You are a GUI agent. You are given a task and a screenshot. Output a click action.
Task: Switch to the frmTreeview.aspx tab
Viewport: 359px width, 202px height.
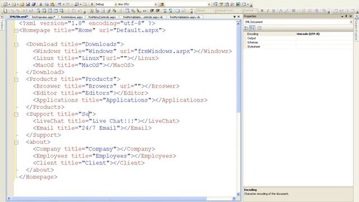coord(43,17)
